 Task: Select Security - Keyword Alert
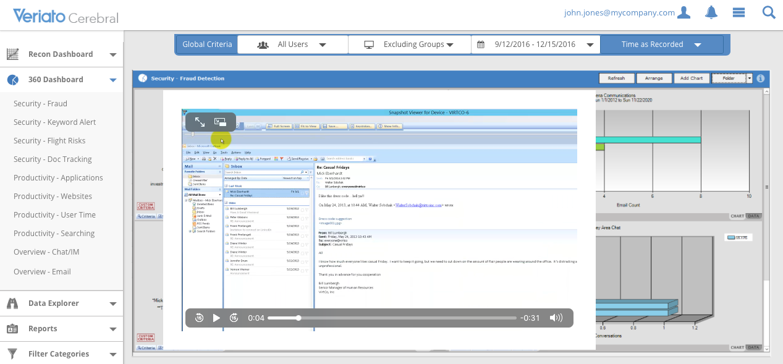tap(54, 122)
